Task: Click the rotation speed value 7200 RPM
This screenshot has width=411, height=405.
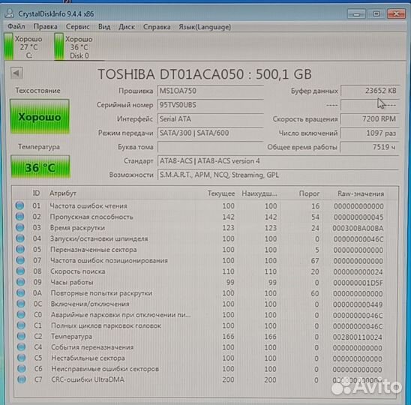Action: [370, 119]
